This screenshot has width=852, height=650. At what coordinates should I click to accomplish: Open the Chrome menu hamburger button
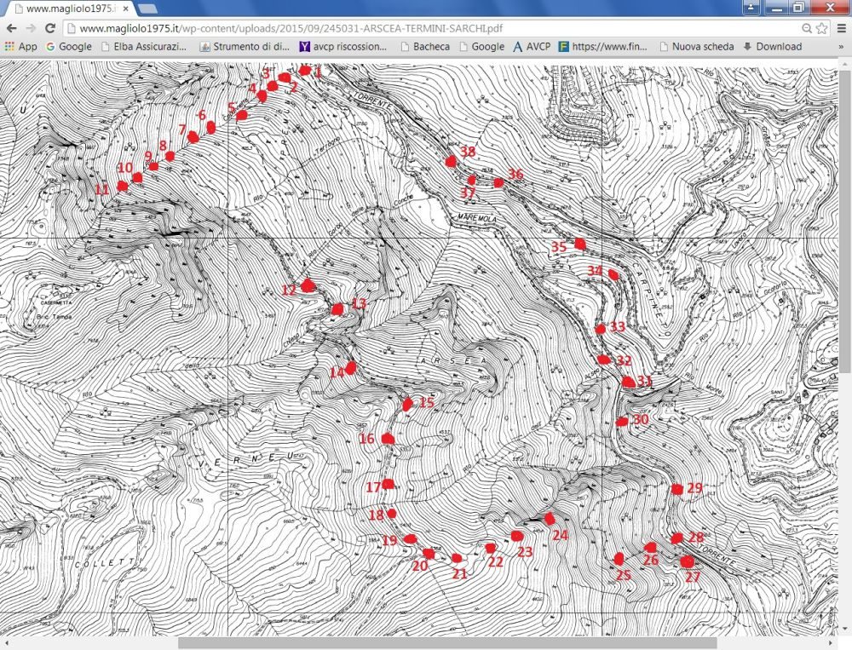[x=842, y=28]
